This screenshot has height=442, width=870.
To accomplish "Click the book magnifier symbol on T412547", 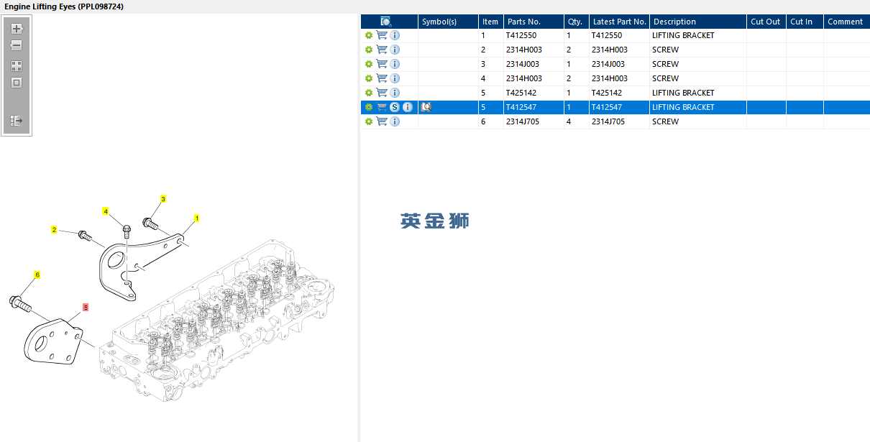I will point(426,107).
